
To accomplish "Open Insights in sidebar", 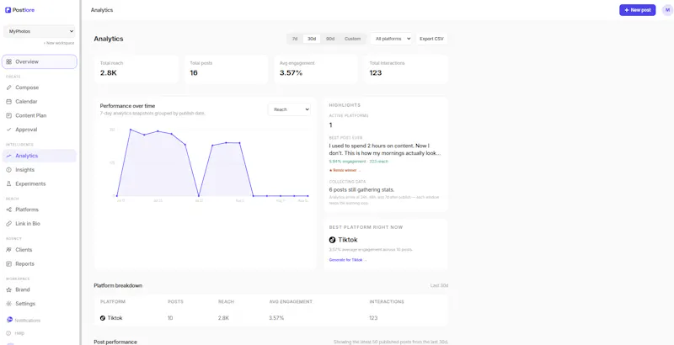I will (x=39, y=170).
